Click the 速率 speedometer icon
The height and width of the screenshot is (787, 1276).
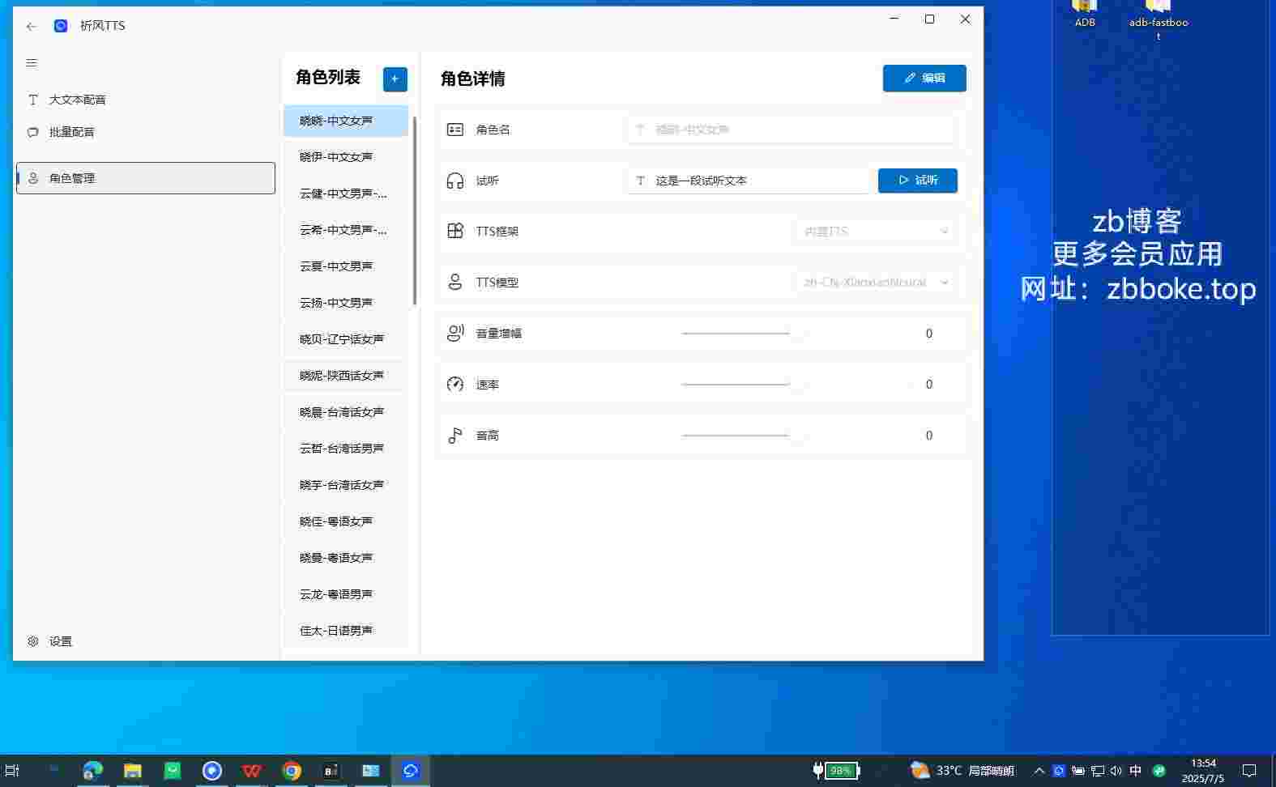pyautogui.click(x=455, y=384)
